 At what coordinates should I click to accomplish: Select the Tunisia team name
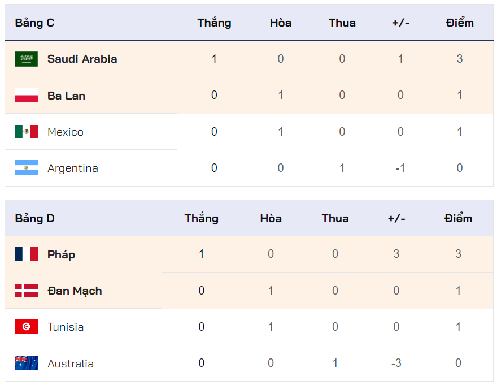tap(66, 327)
